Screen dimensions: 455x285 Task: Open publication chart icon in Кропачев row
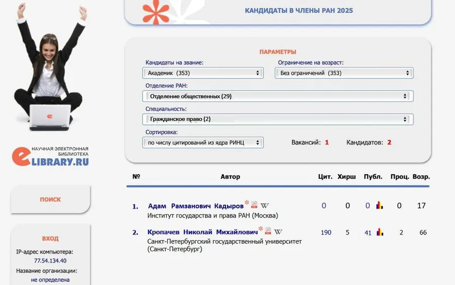click(x=380, y=232)
